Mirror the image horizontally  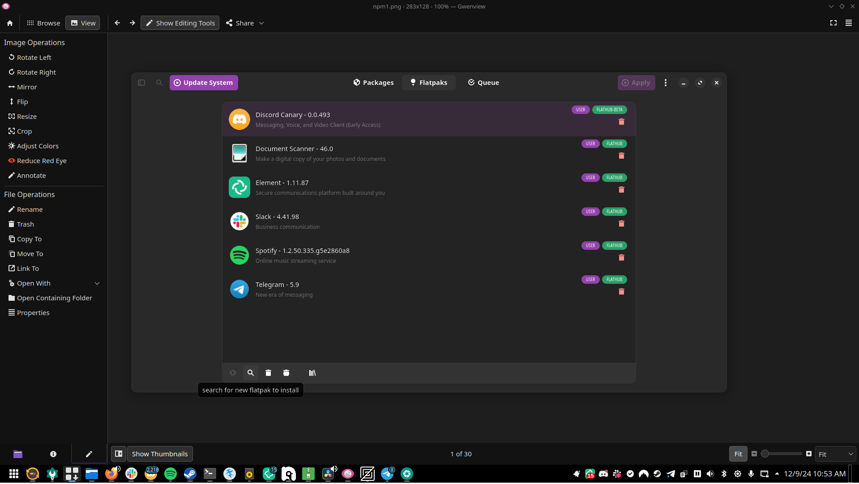pos(22,87)
